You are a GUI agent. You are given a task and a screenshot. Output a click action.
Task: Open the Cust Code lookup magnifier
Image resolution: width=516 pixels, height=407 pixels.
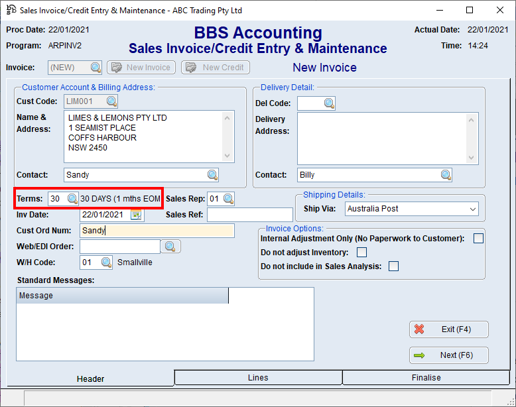pos(111,101)
